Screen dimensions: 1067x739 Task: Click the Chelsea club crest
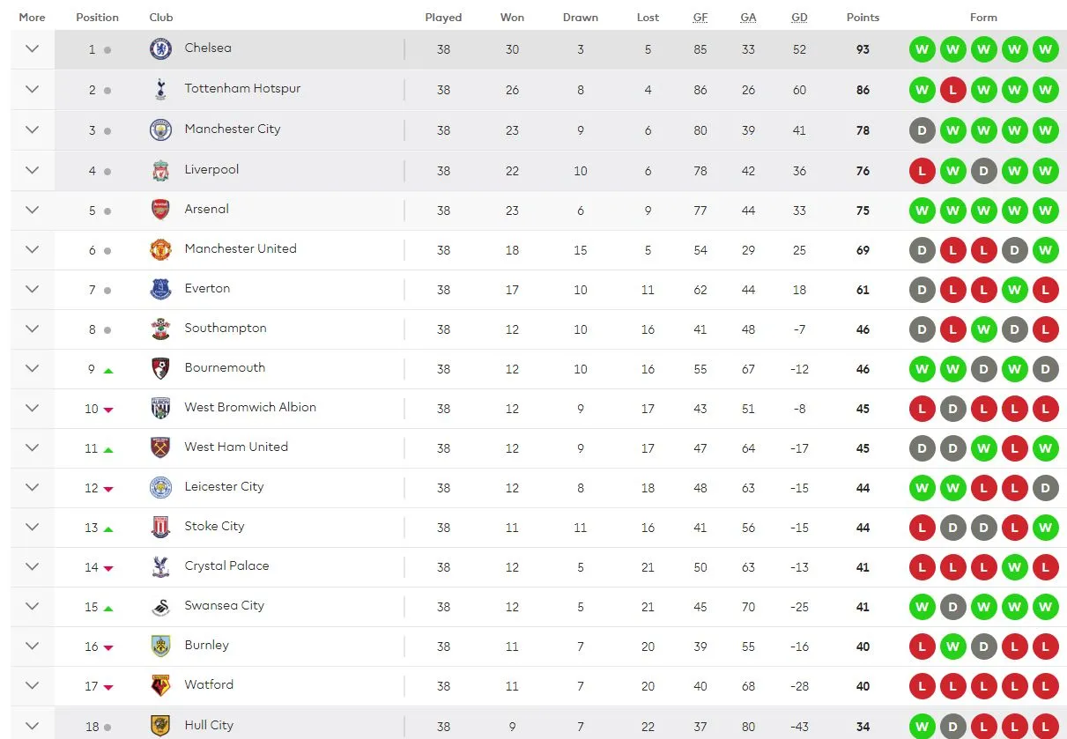point(159,48)
